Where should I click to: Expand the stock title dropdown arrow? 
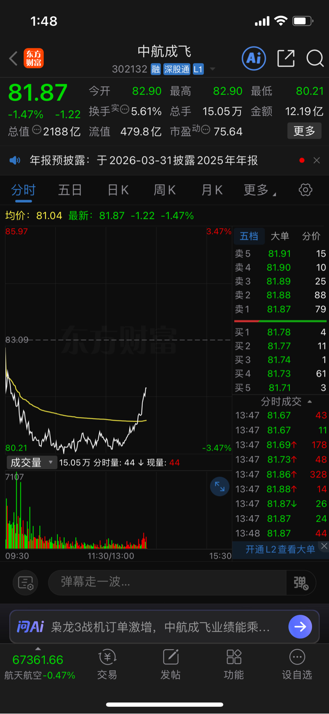[x=212, y=69]
